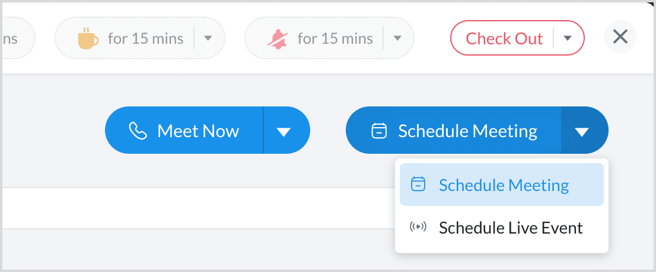Click the muted bell do-not-disturb icon
This screenshot has width=656, height=272.
click(277, 39)
